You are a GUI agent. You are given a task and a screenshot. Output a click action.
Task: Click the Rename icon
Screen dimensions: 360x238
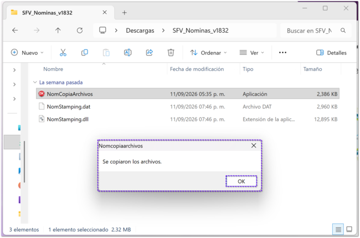[127, 53]
